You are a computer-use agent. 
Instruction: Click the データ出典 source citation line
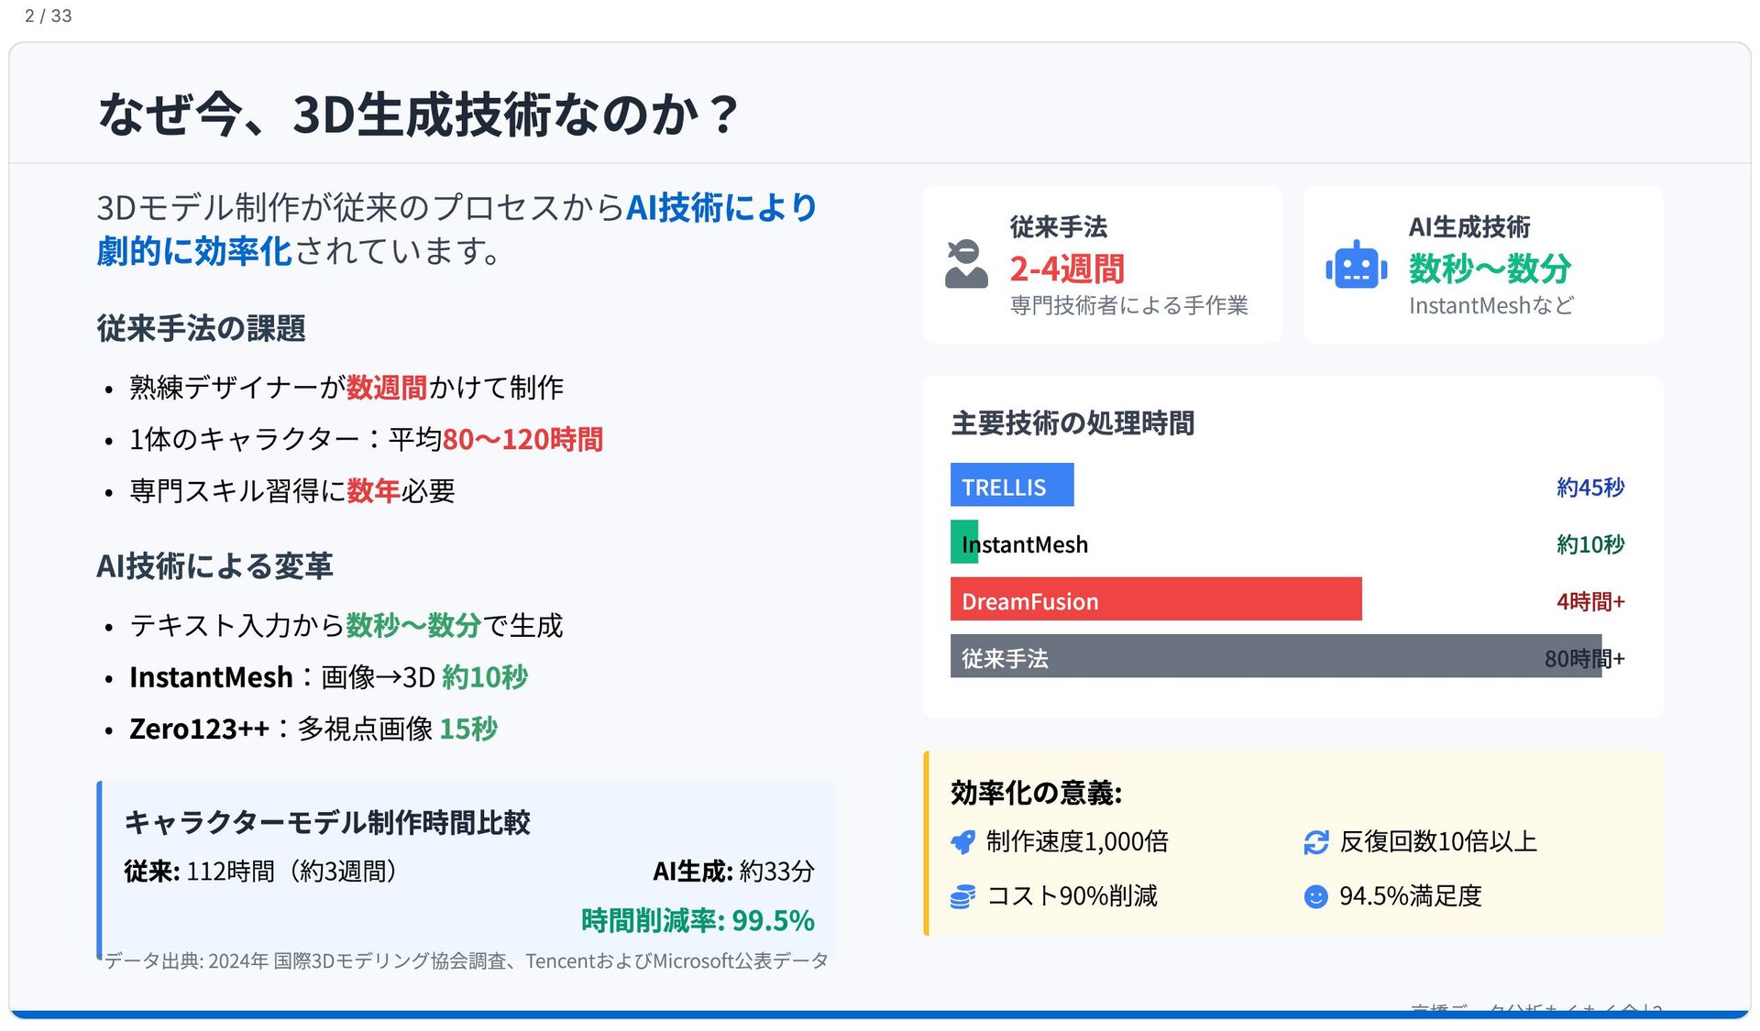[x=466, y=961]
